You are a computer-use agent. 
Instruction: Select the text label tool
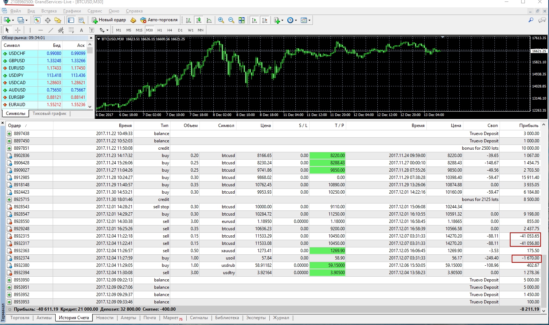click(91, 30)
